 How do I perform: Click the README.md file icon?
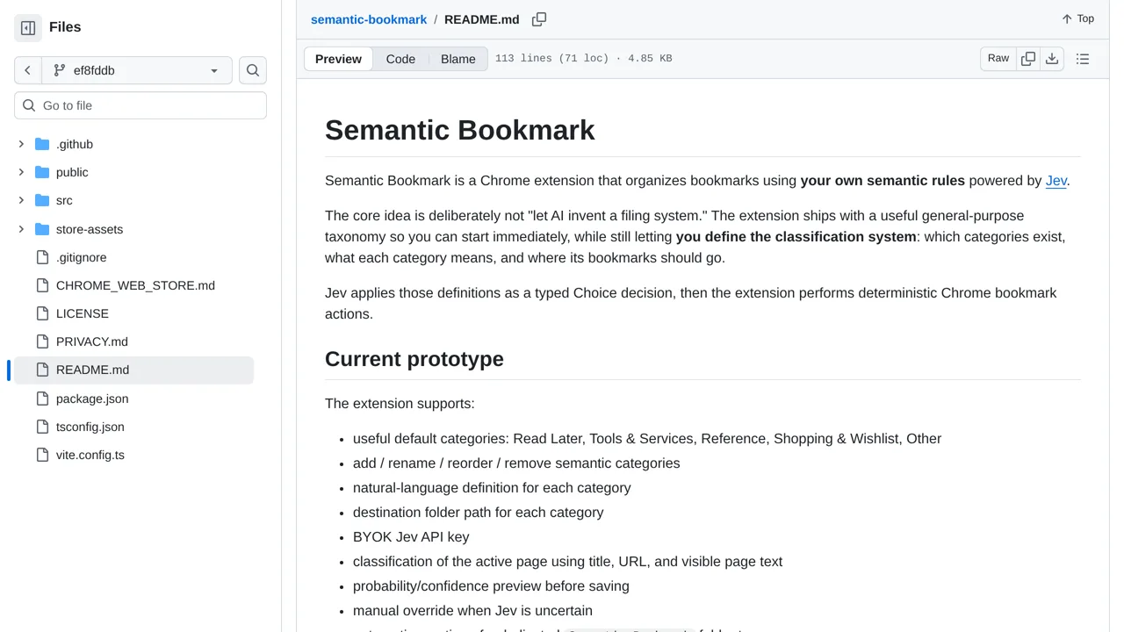coord(42,370)
